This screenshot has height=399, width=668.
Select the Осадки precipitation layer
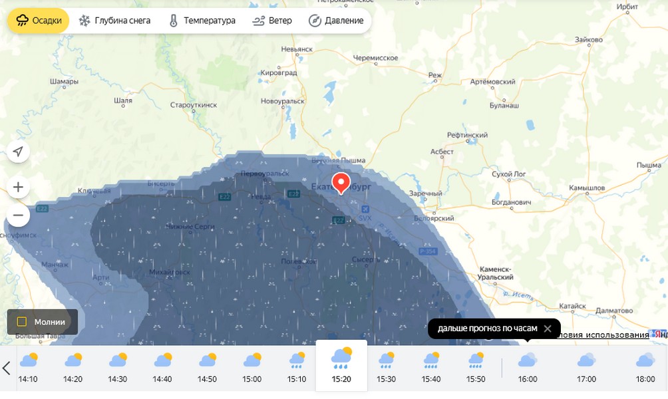[x=39, y=21]
